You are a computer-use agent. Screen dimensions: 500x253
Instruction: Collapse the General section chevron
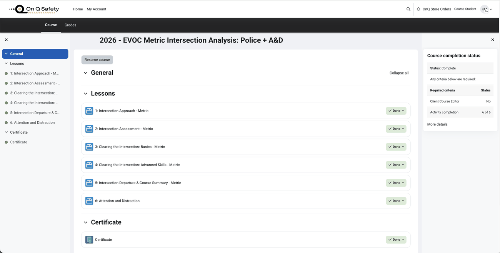(85, 73)
